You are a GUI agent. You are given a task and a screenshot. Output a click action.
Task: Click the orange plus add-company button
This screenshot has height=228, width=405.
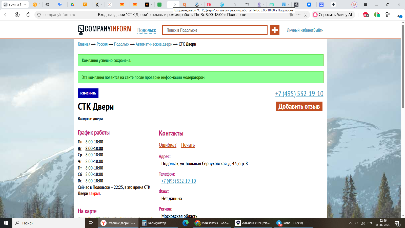point(275,30)
